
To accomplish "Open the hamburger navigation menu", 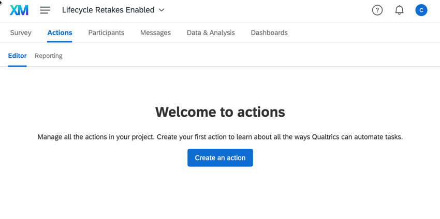I will 45,10.
